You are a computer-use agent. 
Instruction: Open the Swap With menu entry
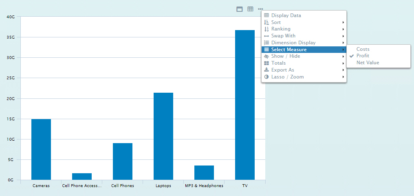coord(283,36)
